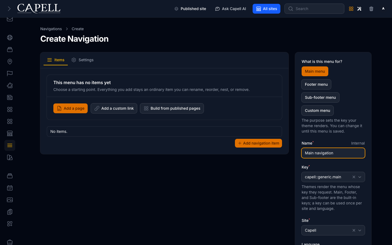Clear the Key value capell::generic.main

(x=354, y=177)
